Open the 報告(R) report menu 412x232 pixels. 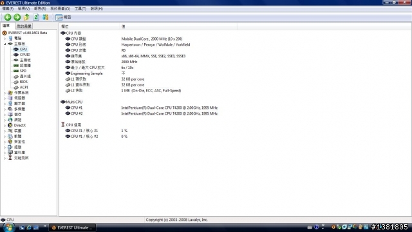[x=40, y=8]
